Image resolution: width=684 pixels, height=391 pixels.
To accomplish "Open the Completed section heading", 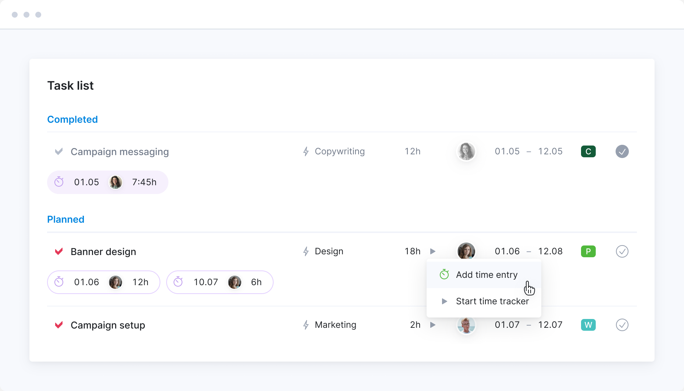I will click(x=72, y=119).
